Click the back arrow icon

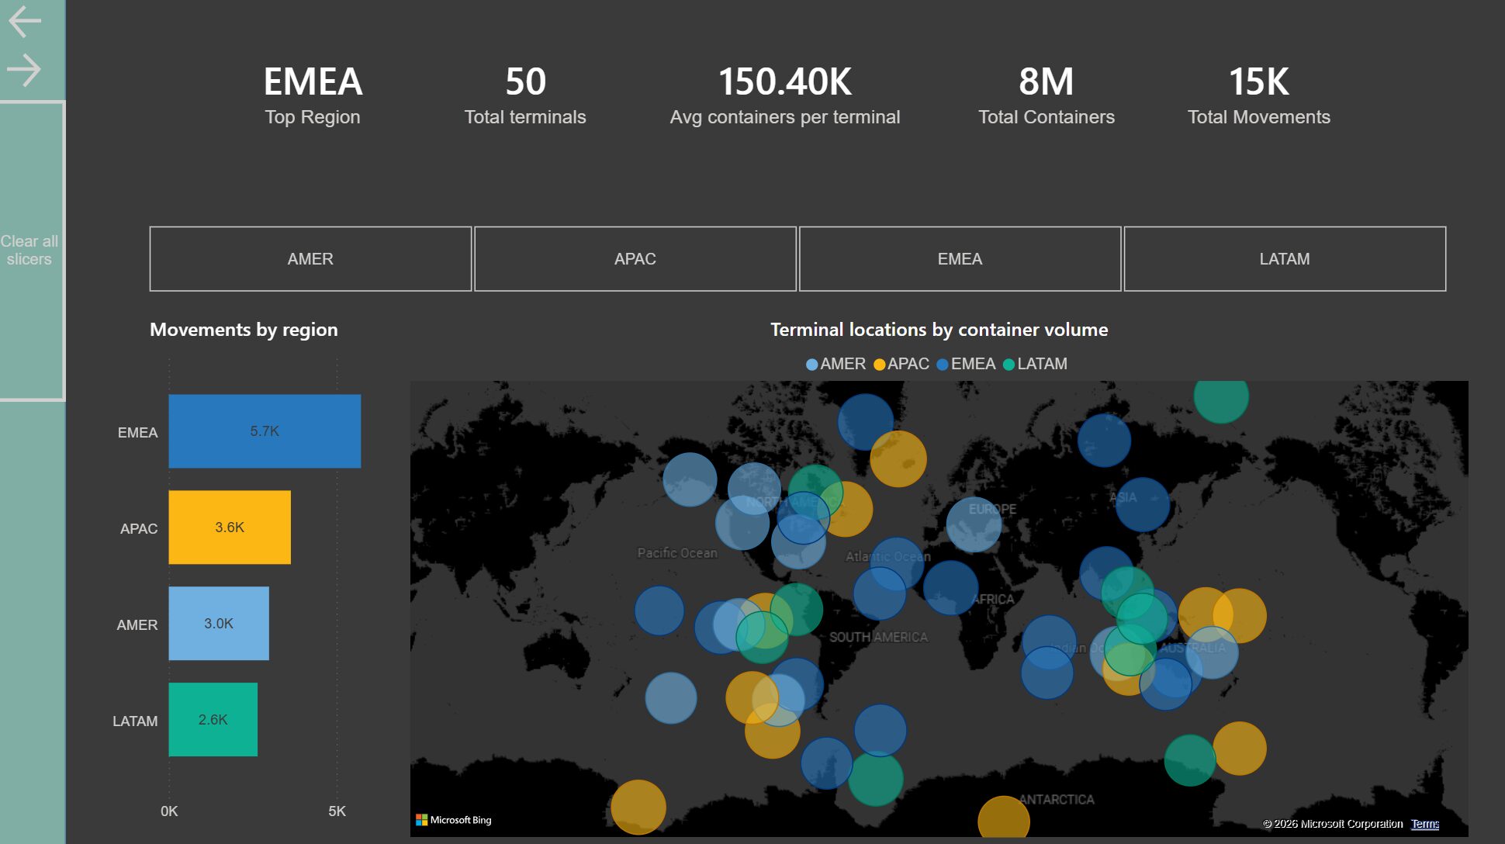click(25, 22)
